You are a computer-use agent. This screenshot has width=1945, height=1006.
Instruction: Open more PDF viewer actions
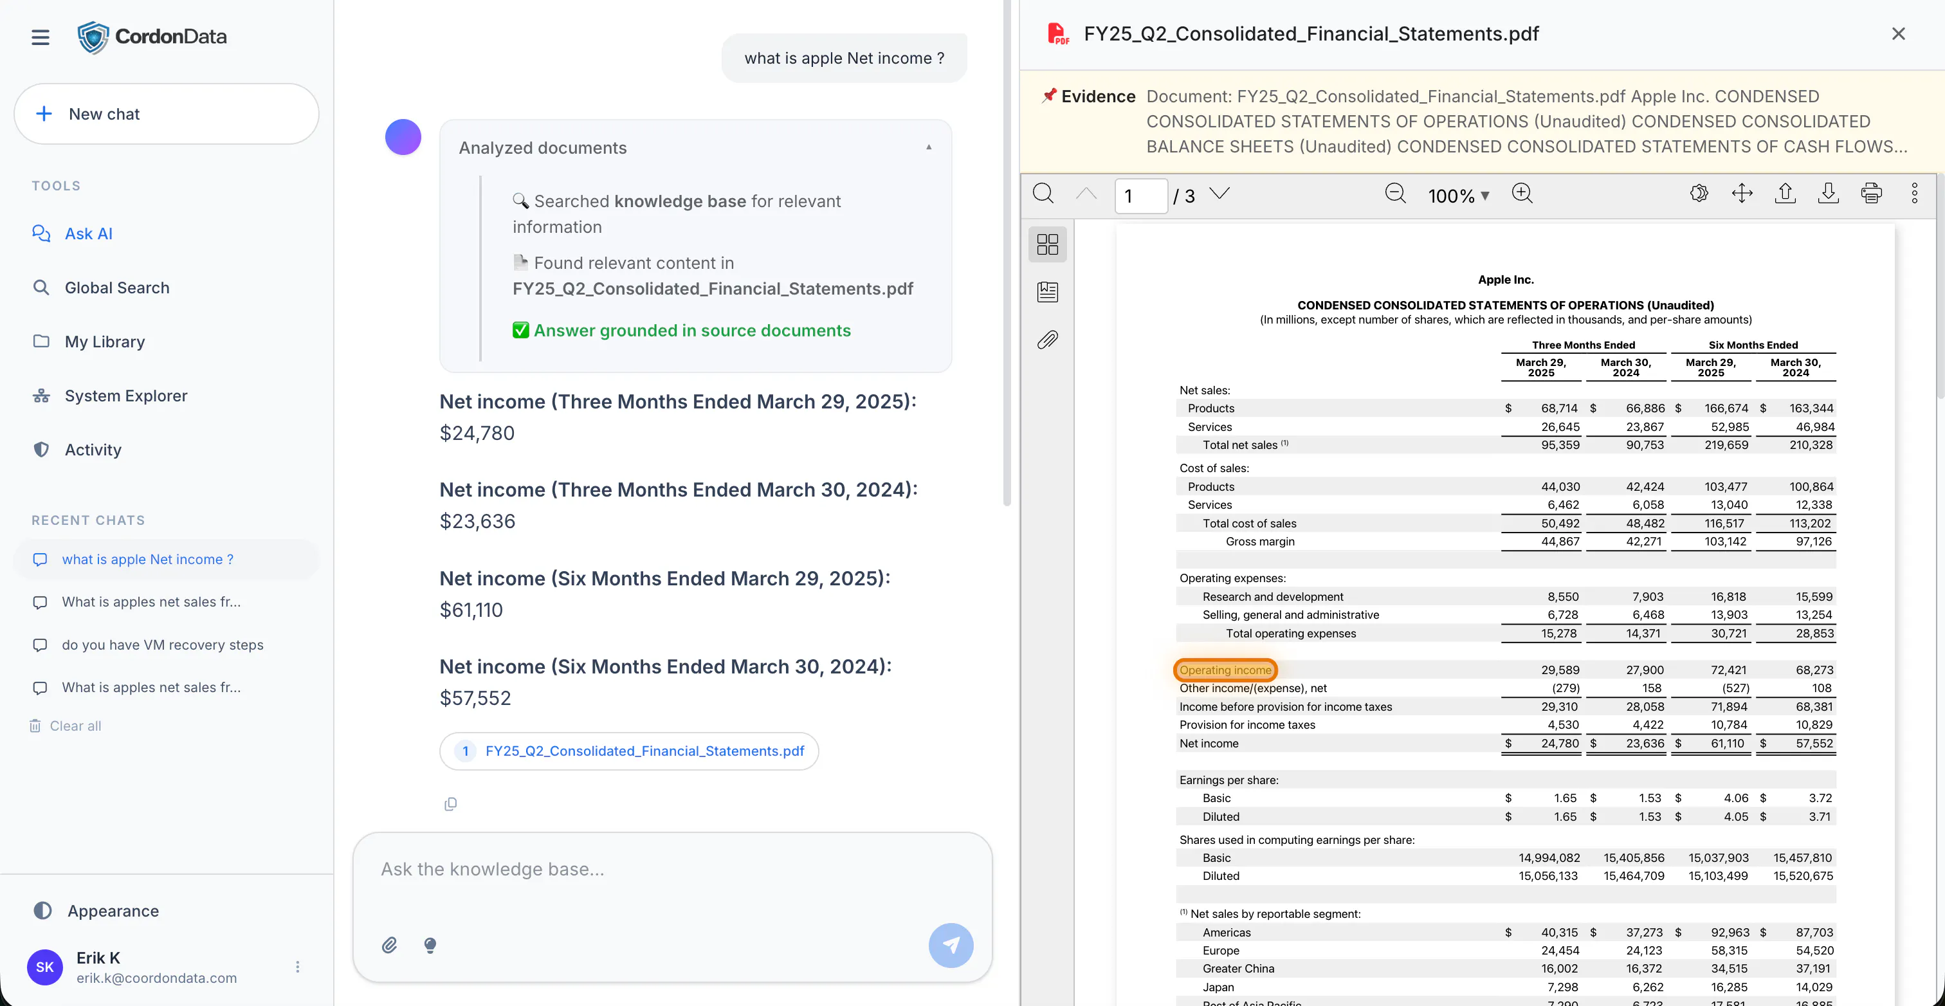click(1914, 194)
